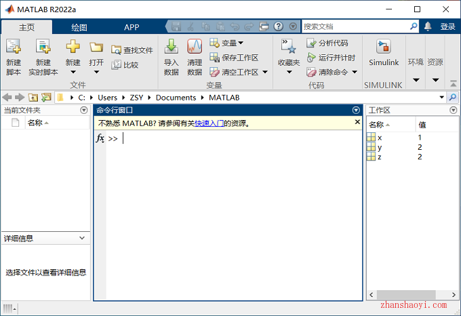
Task: Click the fx function browser icon
Action: click(x=100, y=138)
